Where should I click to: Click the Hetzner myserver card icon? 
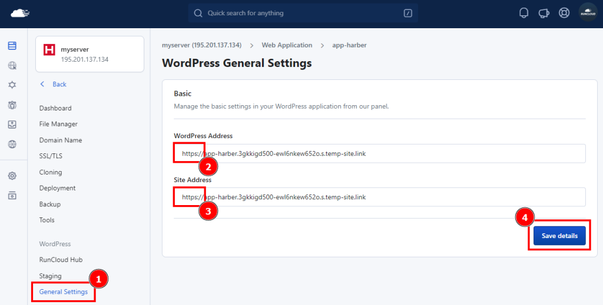(49, 50)
